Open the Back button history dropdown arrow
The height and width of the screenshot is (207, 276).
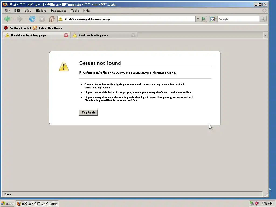pos(13,19)
